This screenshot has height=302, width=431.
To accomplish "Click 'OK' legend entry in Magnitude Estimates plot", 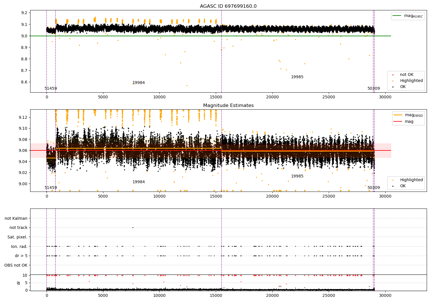I will (399, 186).
